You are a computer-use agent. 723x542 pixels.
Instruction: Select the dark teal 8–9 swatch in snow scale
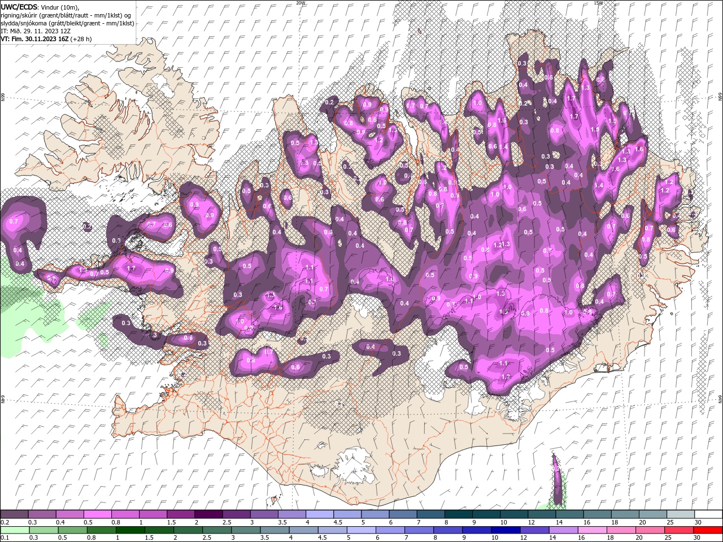pyautogui.click(x=458, y=514)
